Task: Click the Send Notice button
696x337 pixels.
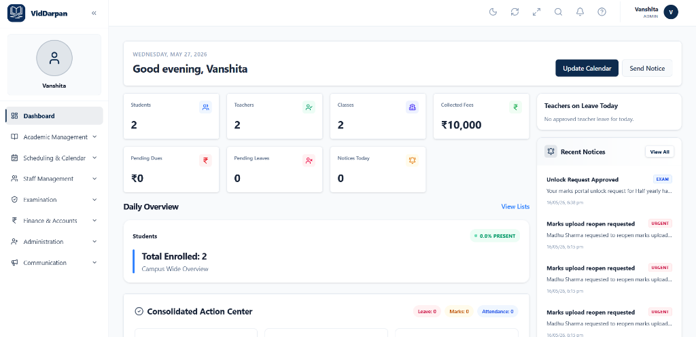Action: (x=647, y=69)
